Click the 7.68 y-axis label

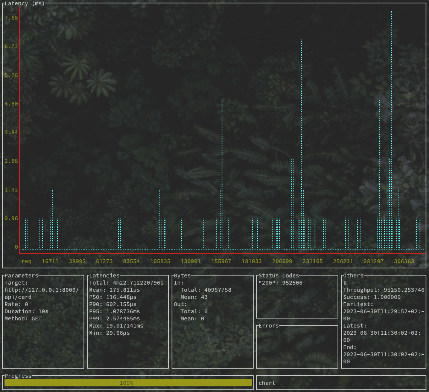[11, 18]
